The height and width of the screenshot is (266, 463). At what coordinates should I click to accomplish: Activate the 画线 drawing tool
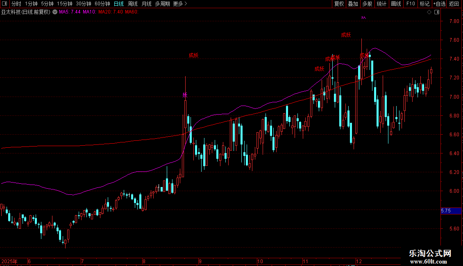coord(396,4)
